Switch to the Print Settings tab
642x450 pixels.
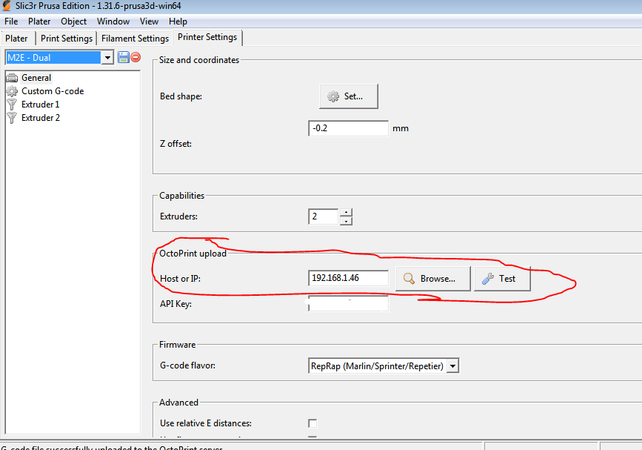point(67,39)
